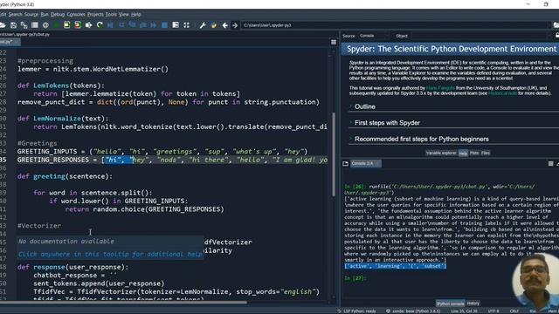This screenshot has height=314, width=559.
Task: Click the editor horizontal scrollbar
Action: point(123,303)
